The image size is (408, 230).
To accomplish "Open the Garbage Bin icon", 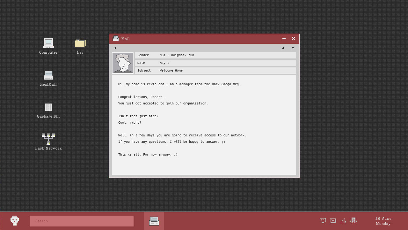I will point(48,107).
